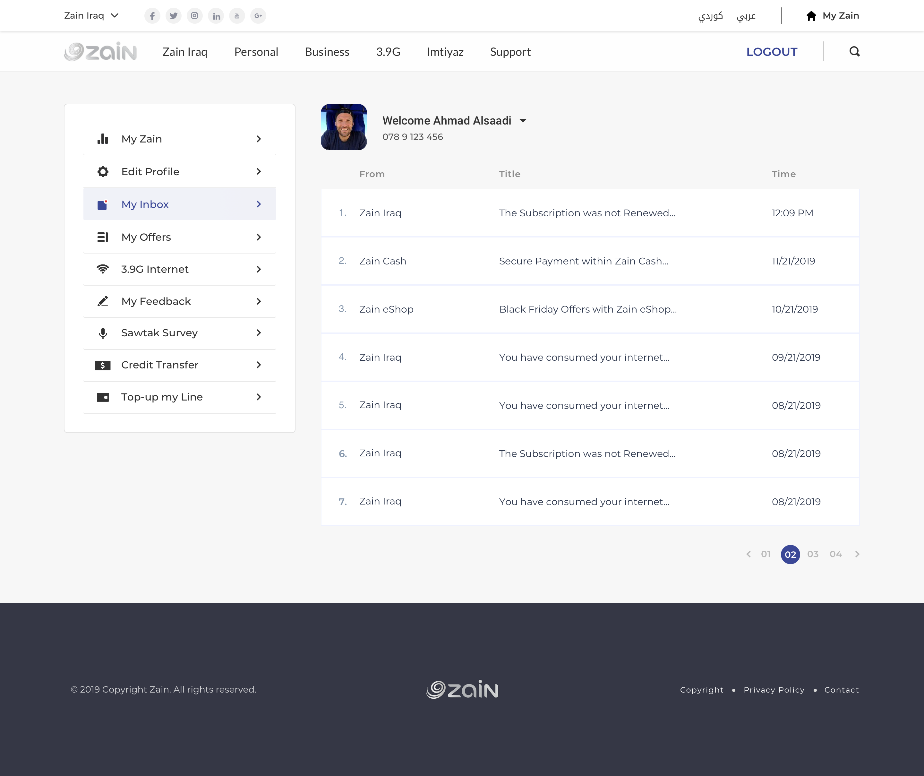Open message 4 dated 09/21/2019
This screenshot has height=776, width=924.
tap(590, 358)
